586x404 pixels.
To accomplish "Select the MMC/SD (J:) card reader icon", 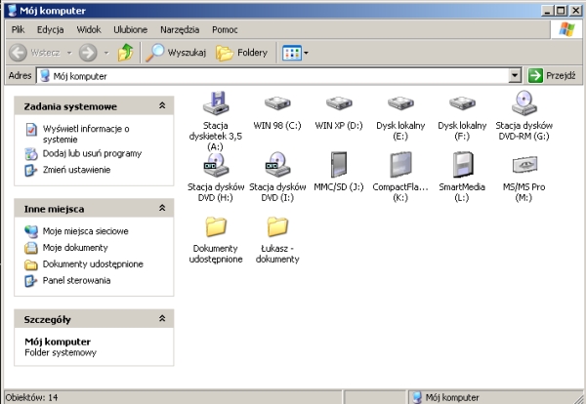I will (339, 165).
